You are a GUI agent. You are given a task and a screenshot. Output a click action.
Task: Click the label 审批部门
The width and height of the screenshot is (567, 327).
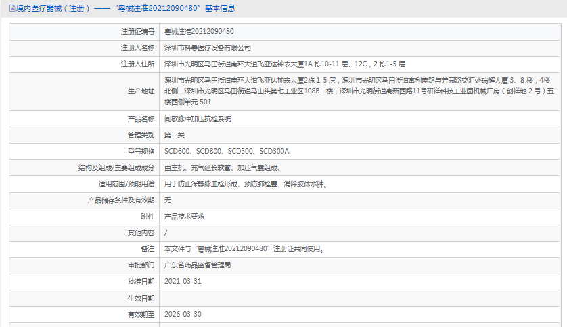141,265
